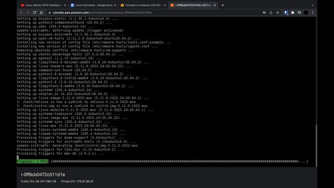Click line mentioning vgauth.conf

[x=87, y=46]
